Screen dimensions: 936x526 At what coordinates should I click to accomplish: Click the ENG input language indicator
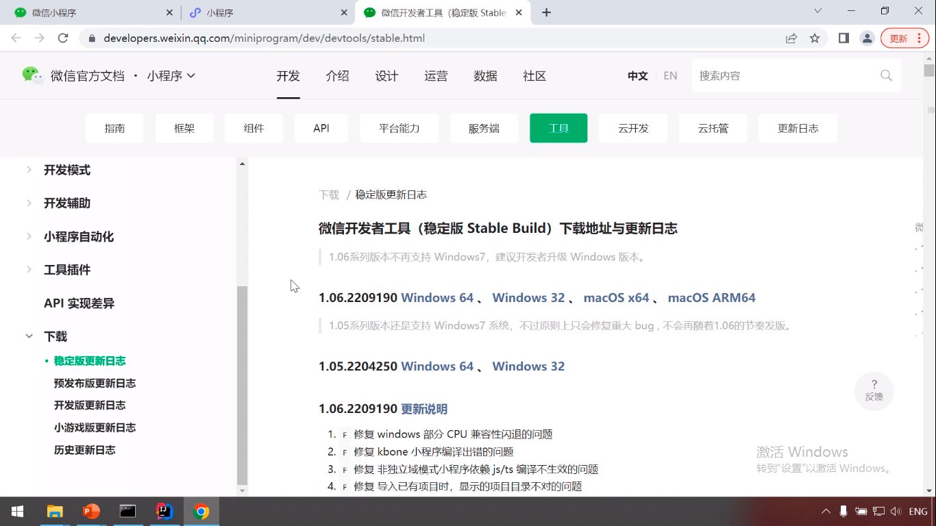point(918,512)
